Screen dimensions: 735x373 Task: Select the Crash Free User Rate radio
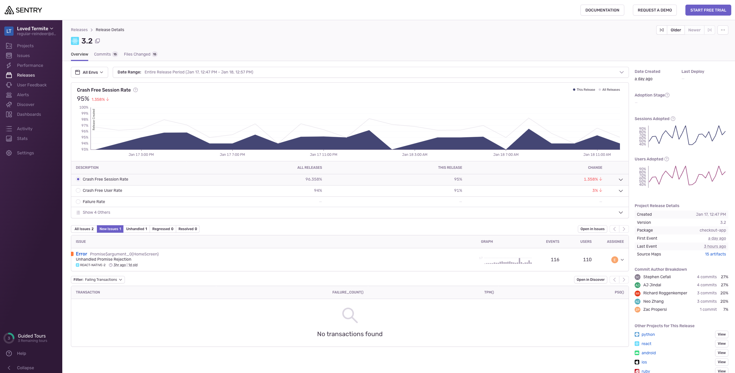[78, 190]
